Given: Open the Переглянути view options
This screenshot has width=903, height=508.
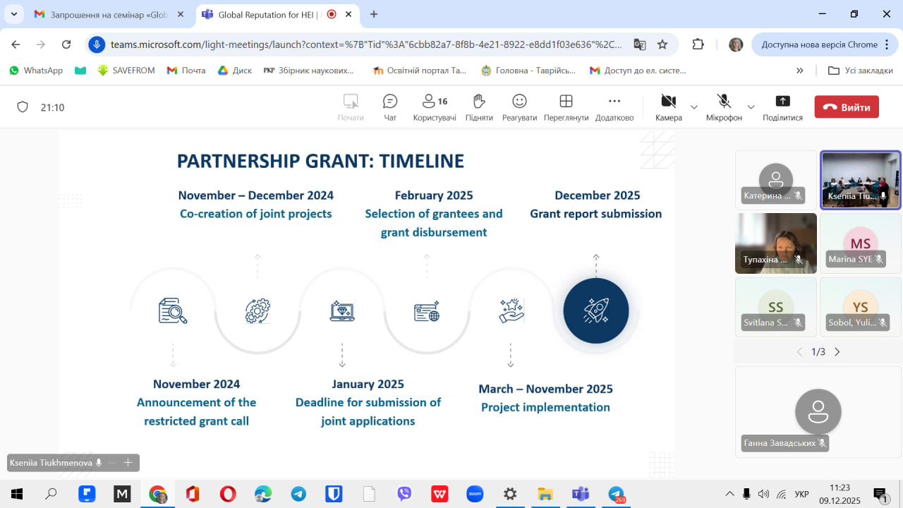Looking at the screenshot, I should pyautogui.click(x=566, y=107).
